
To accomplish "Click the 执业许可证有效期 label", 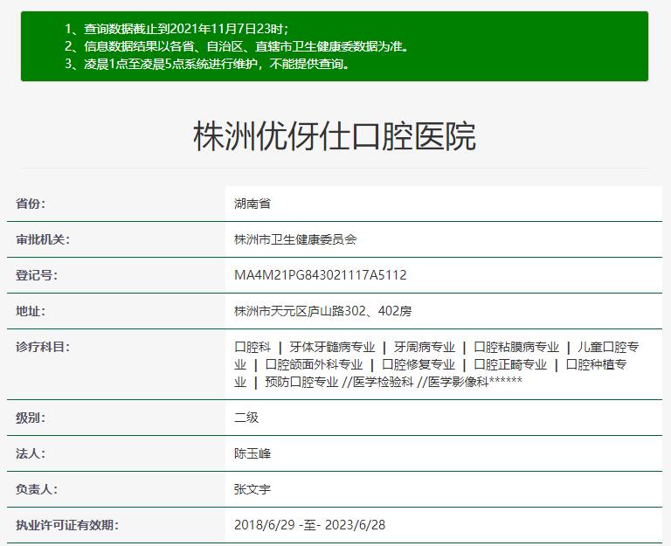I will pos(67,525).
